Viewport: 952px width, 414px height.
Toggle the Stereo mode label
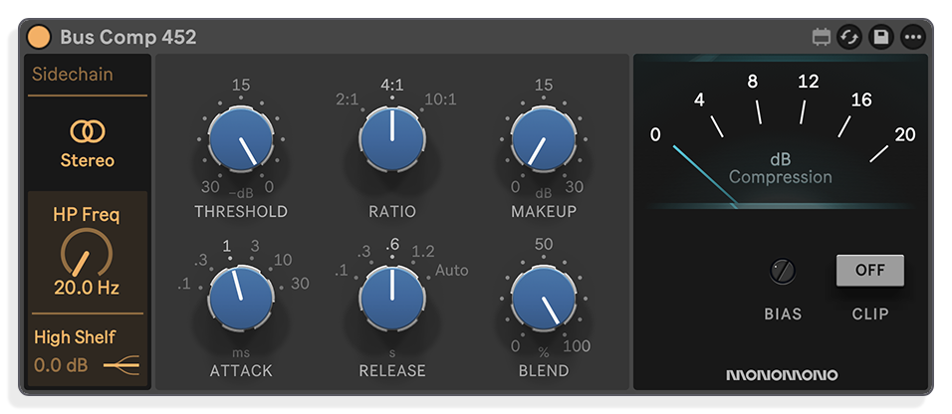click(x=88, y=160)
